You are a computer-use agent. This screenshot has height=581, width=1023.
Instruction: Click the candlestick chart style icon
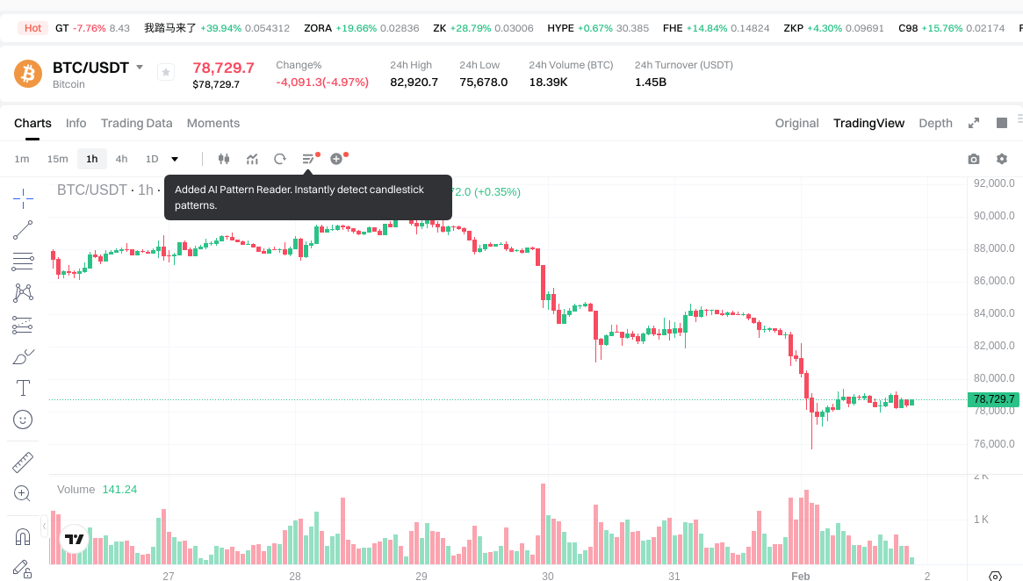[223, 159]
